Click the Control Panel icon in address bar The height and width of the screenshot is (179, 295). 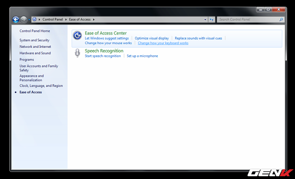(x=35, y=19)
